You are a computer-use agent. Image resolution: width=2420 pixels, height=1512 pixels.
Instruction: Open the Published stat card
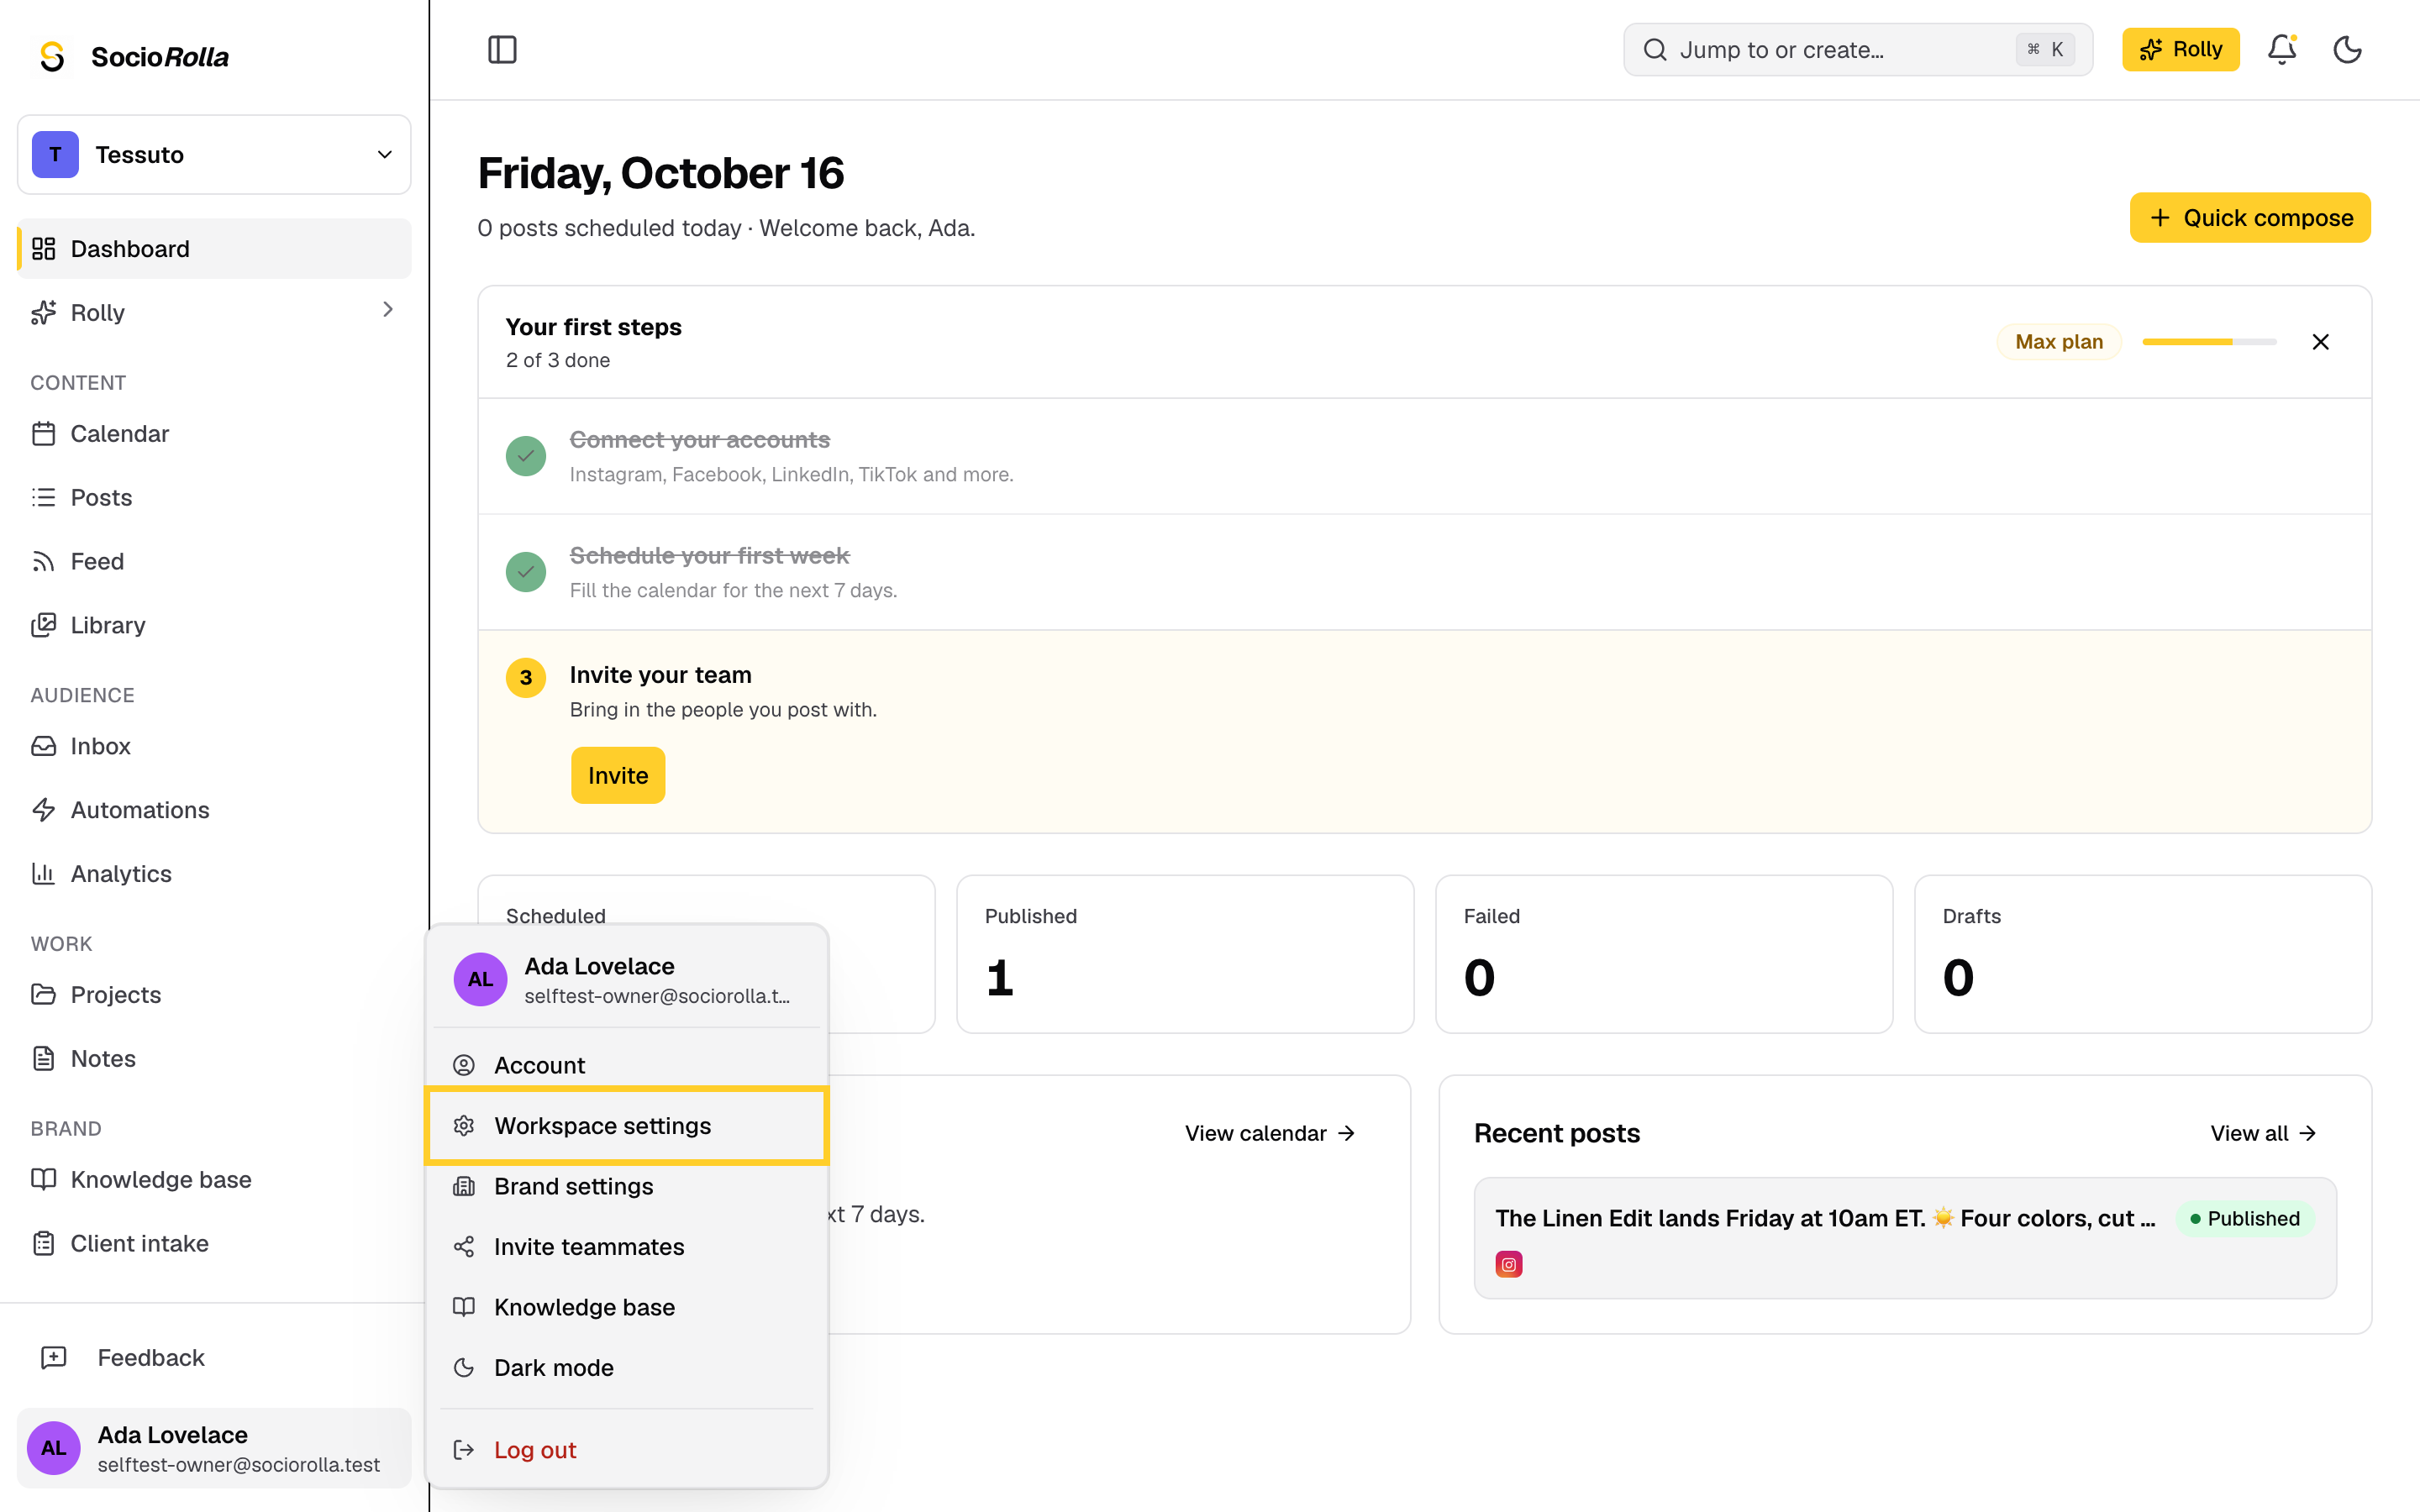coord(1185,954)
